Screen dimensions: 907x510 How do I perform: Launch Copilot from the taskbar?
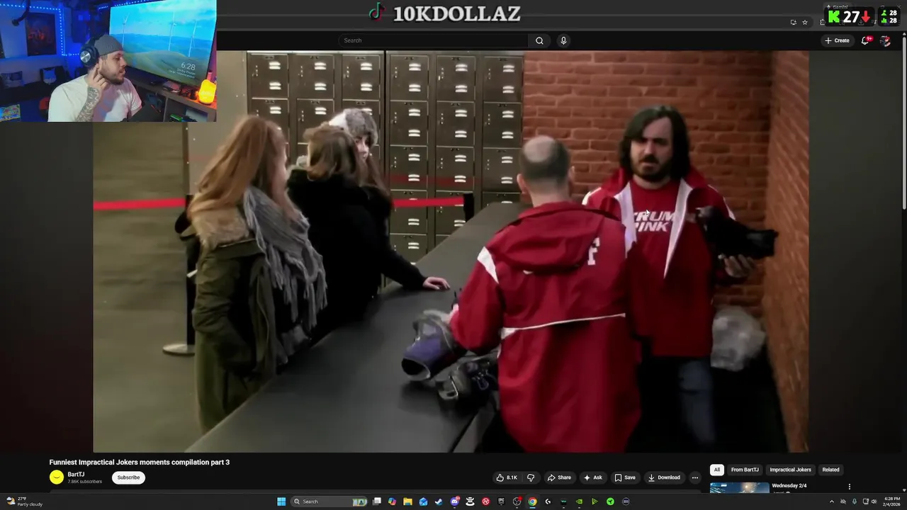tap(392, 501)
